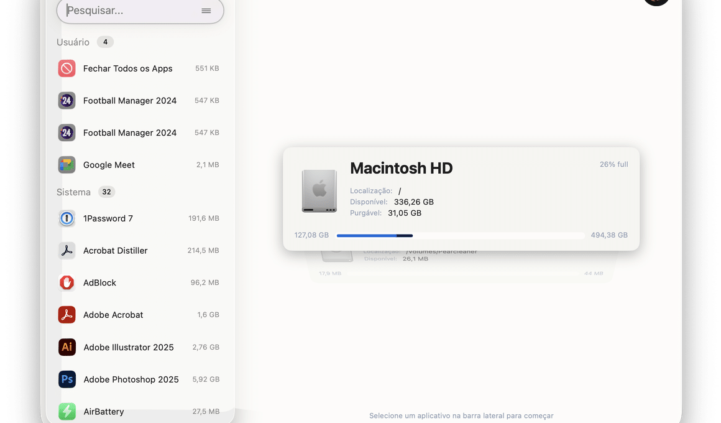Click the Macintosh HD storage usage bar
Viewport: 721px width, 423px height.
(461, 236)
